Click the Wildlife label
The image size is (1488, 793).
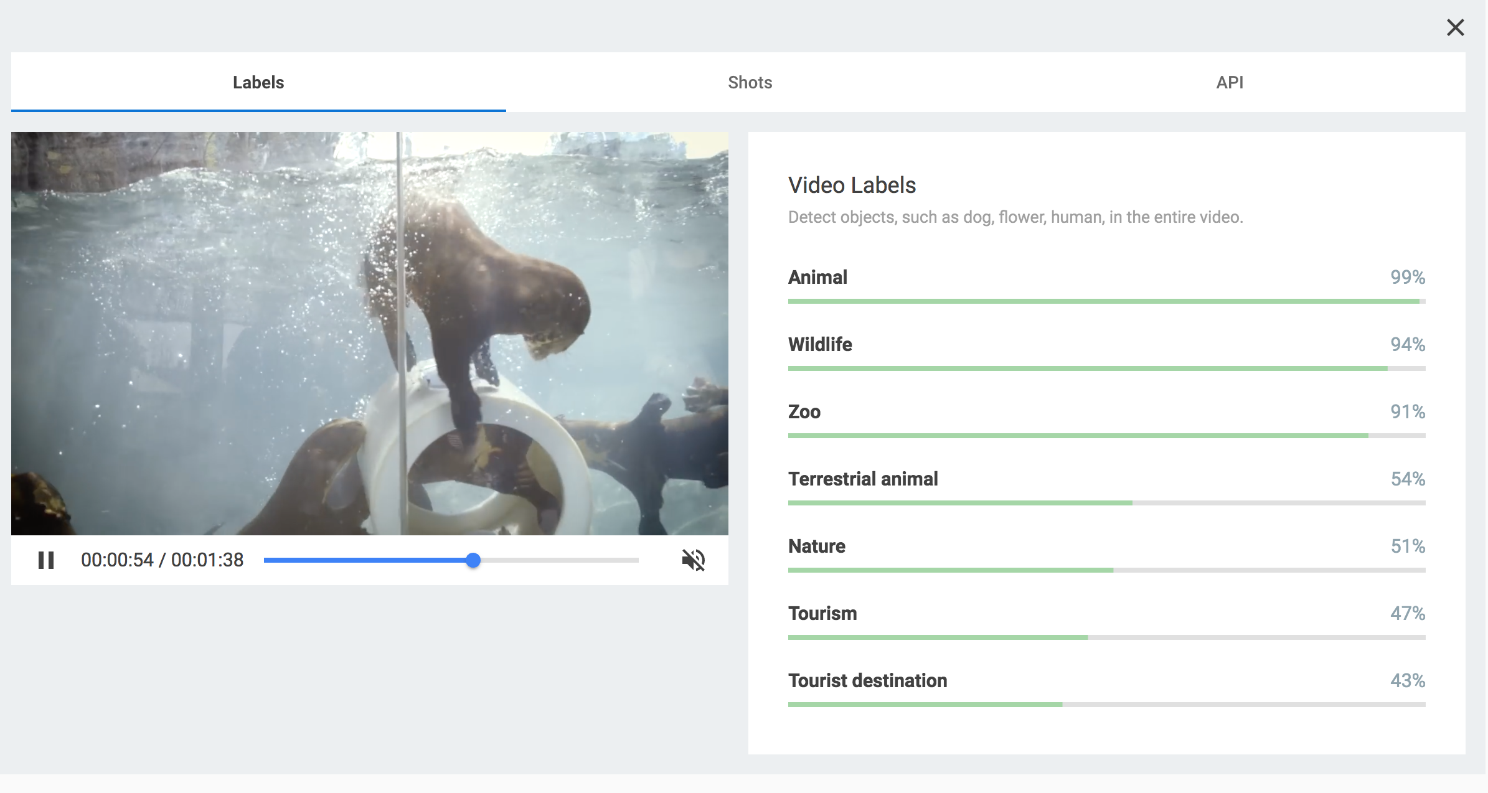pyautogui.click(x=820, y=344)
